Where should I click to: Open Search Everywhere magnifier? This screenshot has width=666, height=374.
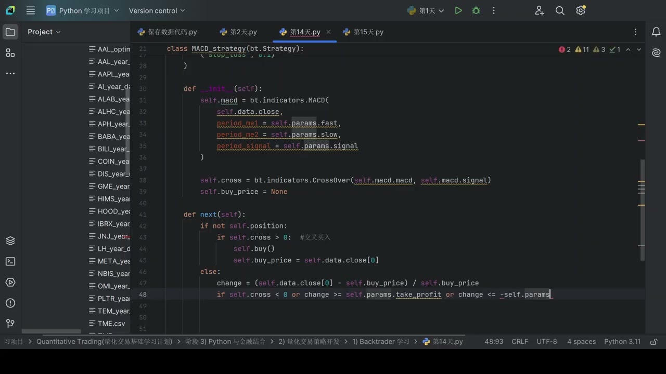click(560, 10)
